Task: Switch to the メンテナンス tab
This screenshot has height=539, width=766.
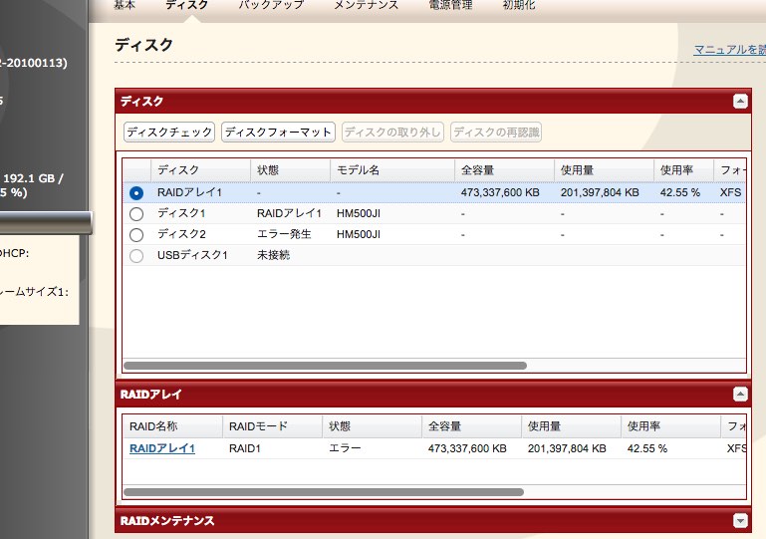Action: (x=366, y=5)
